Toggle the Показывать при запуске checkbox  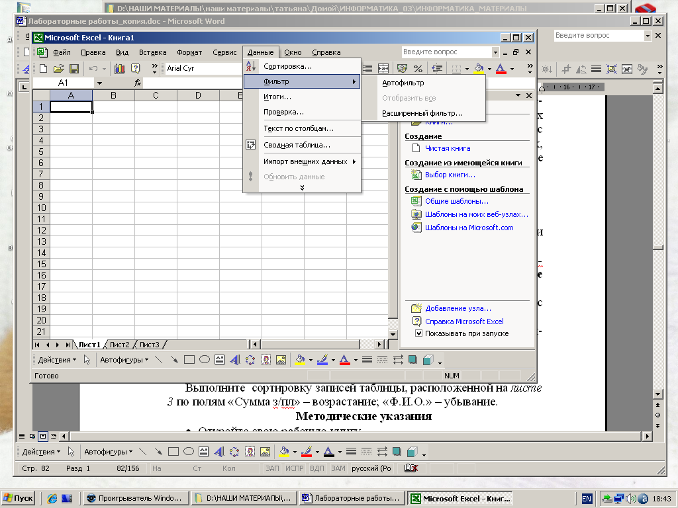pyautogui.click(x=418, y=333)
